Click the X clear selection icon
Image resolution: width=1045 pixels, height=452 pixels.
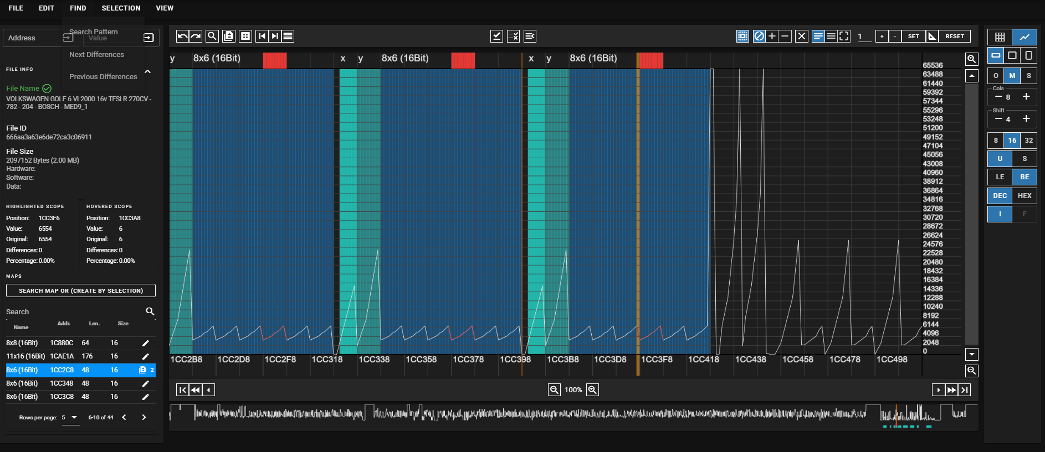(801, 37)
